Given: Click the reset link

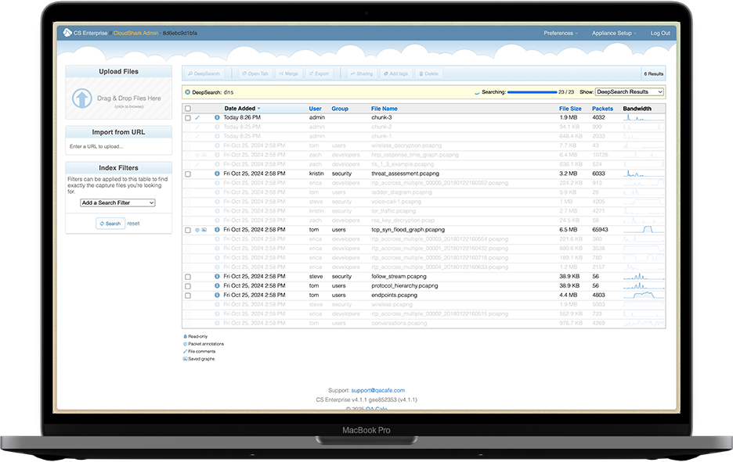Looking at the screenshot, I should pyautogui.click(x=133, y=224).
